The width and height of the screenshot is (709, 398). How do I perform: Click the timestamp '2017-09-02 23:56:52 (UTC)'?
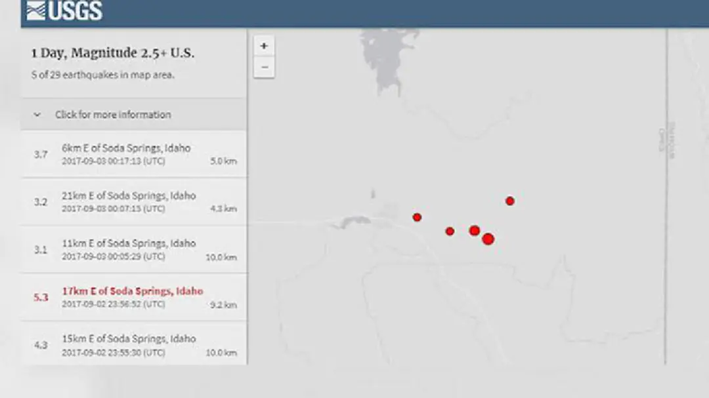point(114,304)
